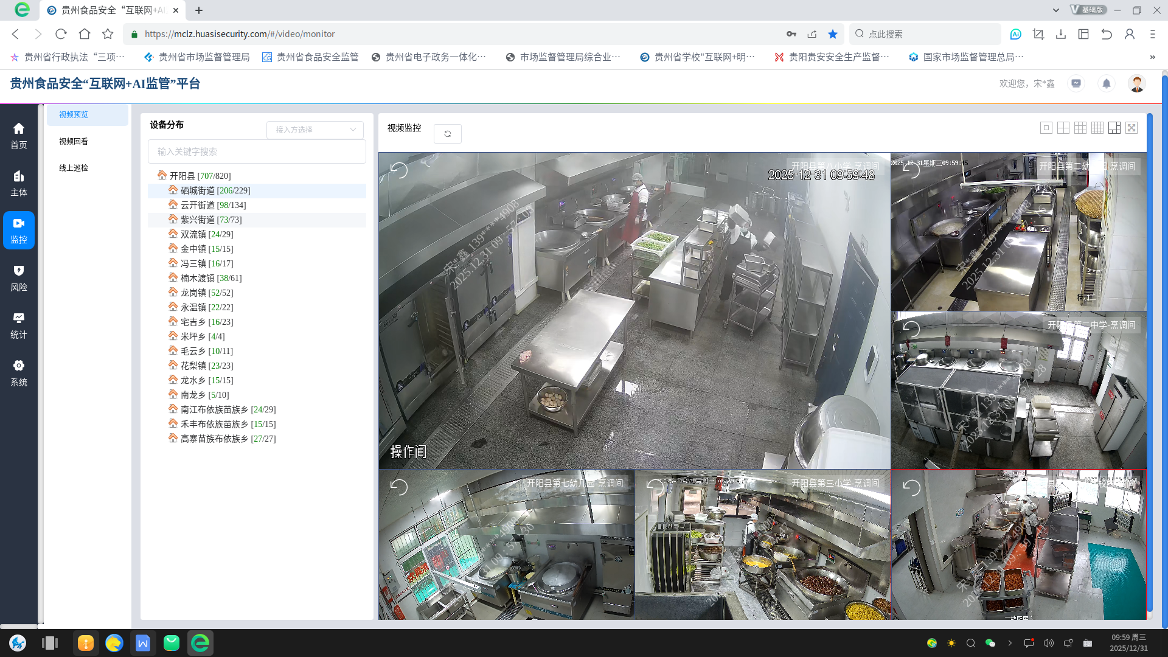Switch to the 视频回看 tab
This screenshot has width=1168, height=657.
(73, 141)
